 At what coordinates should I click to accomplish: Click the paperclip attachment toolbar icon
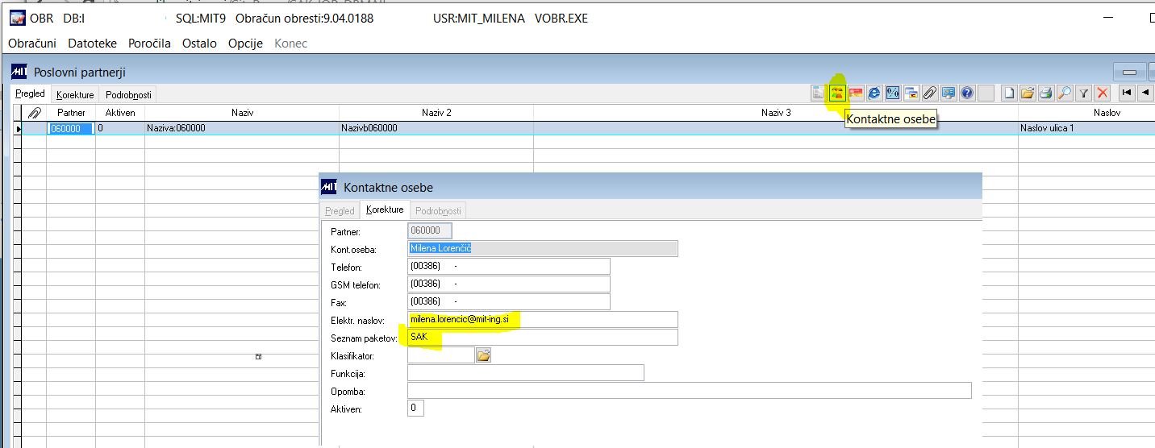point(930,93)
